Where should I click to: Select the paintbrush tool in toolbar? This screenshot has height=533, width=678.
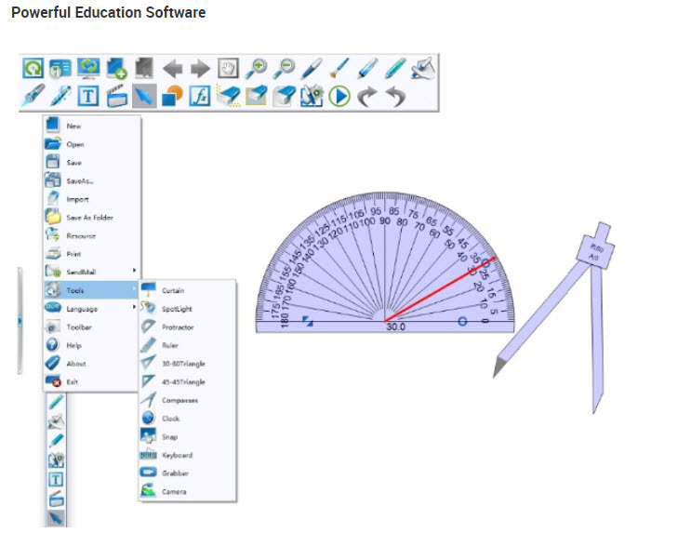point(339,68)
